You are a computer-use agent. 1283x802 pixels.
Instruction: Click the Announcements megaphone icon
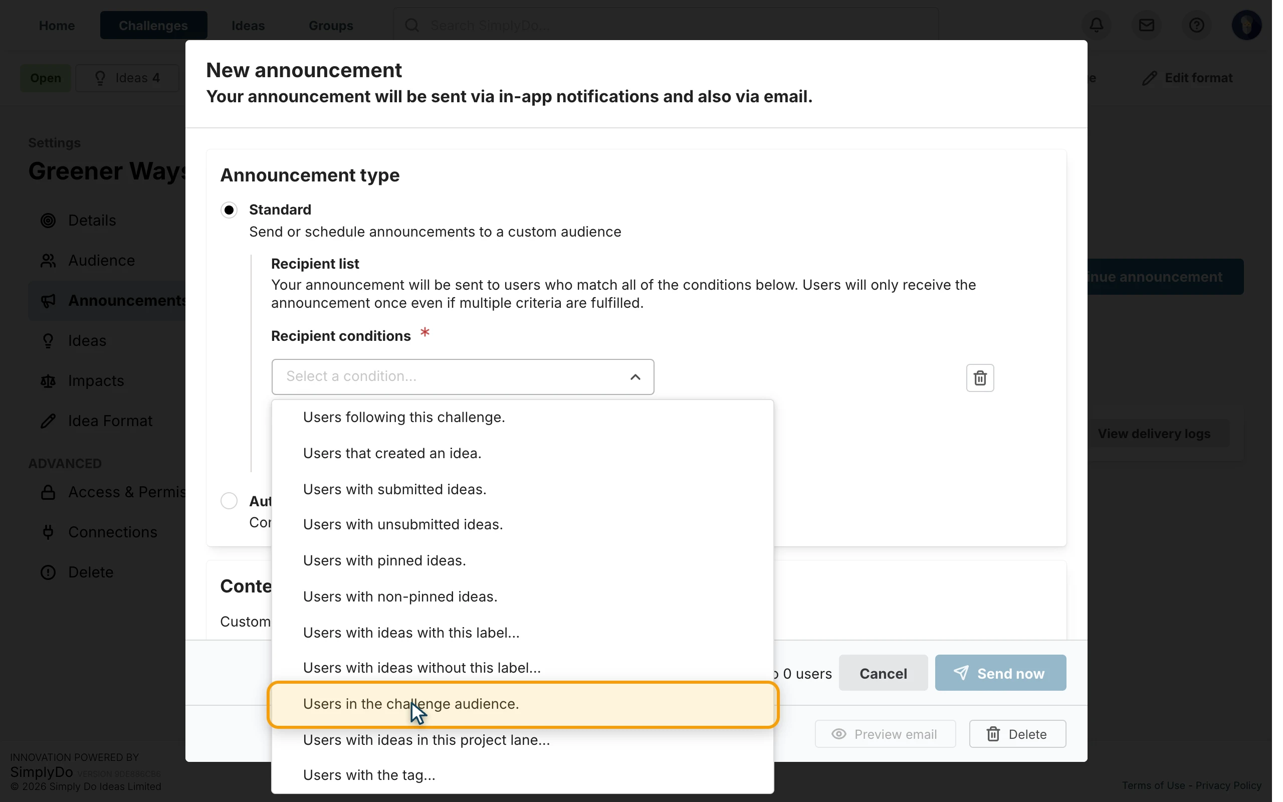click(48, 301)
